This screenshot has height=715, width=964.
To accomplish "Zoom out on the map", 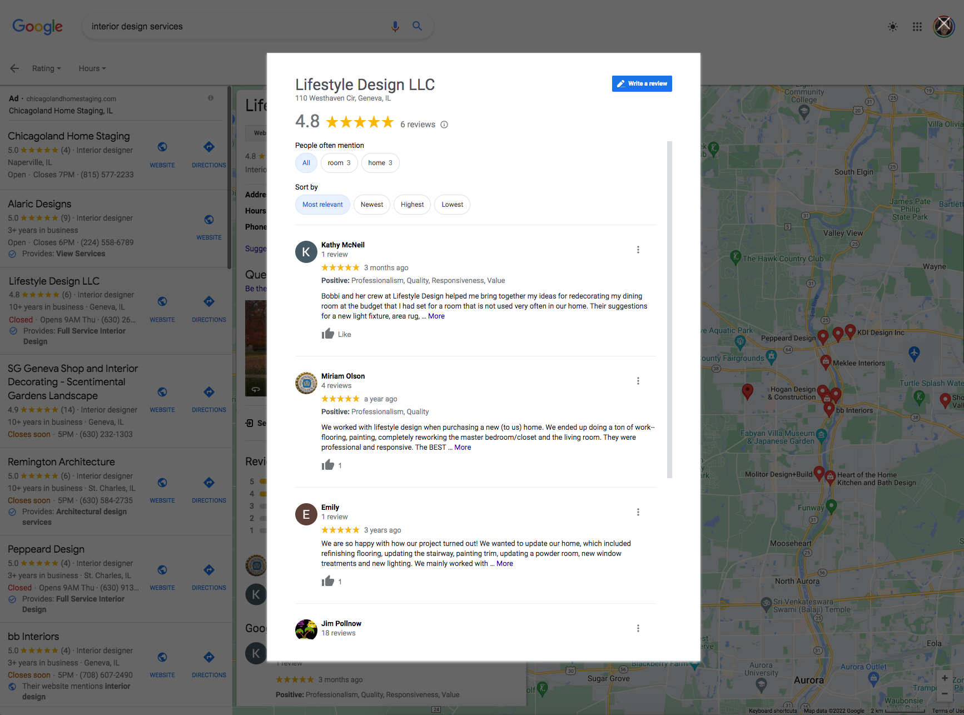I will tap(945, 693).
